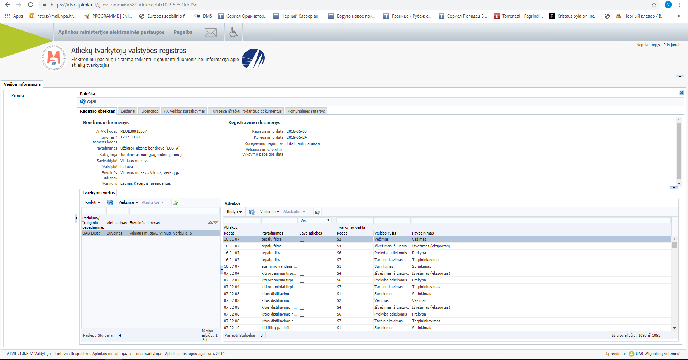Viewport: 688px width, 360px height.
Task: Sort Buveinės adresas descending with orange triangle
Action: (216, 223)
